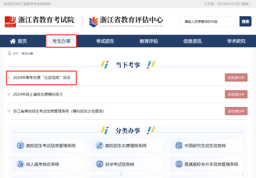Click the pencil icon for 高校招生志愿填报系统

(100, 145)
